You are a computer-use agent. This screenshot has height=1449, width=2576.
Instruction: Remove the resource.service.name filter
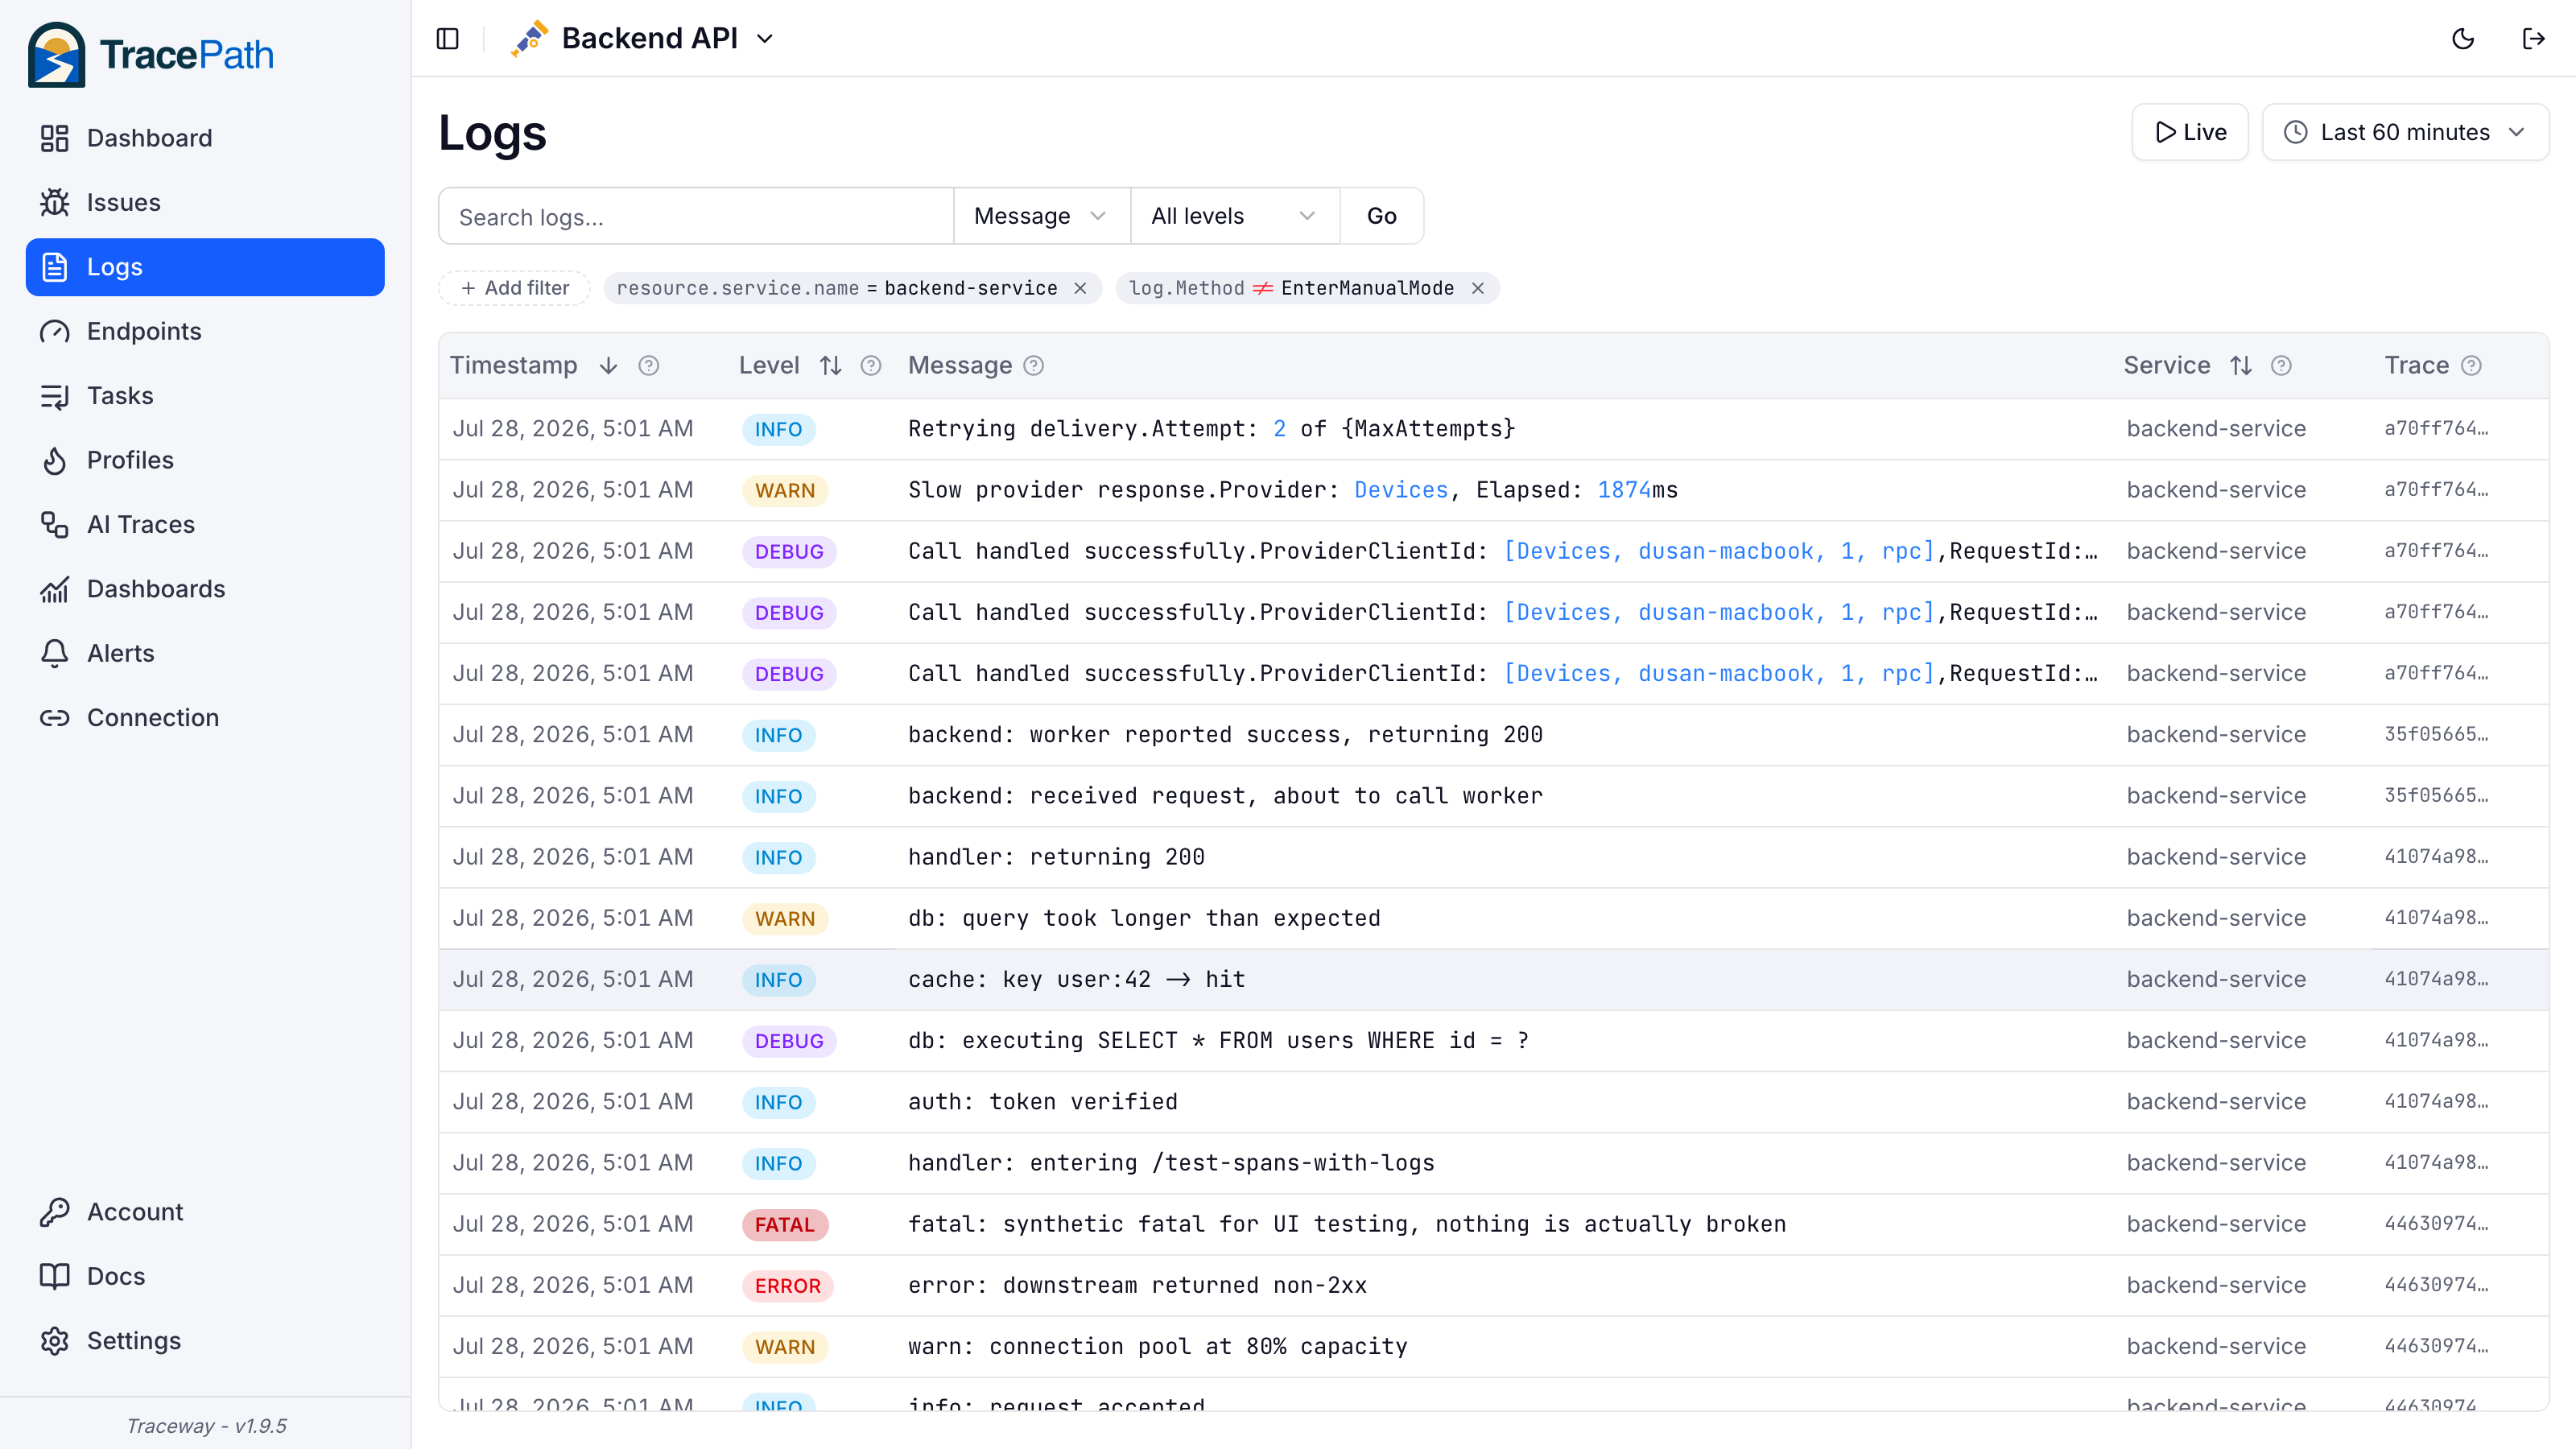click(1080, 288)
